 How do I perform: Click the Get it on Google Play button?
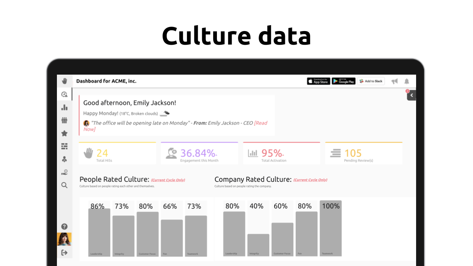pyautogui.click(x=343, y=81)
